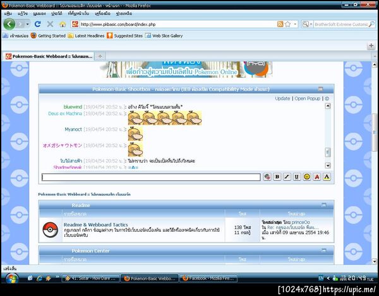Viewport: 379px width, 296px height.
Task: Open the smiley emoticon picker
Action: click(307, 177)
